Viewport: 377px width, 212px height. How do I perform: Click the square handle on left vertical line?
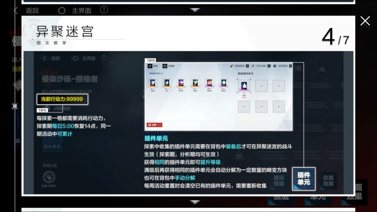pos(15,106)
